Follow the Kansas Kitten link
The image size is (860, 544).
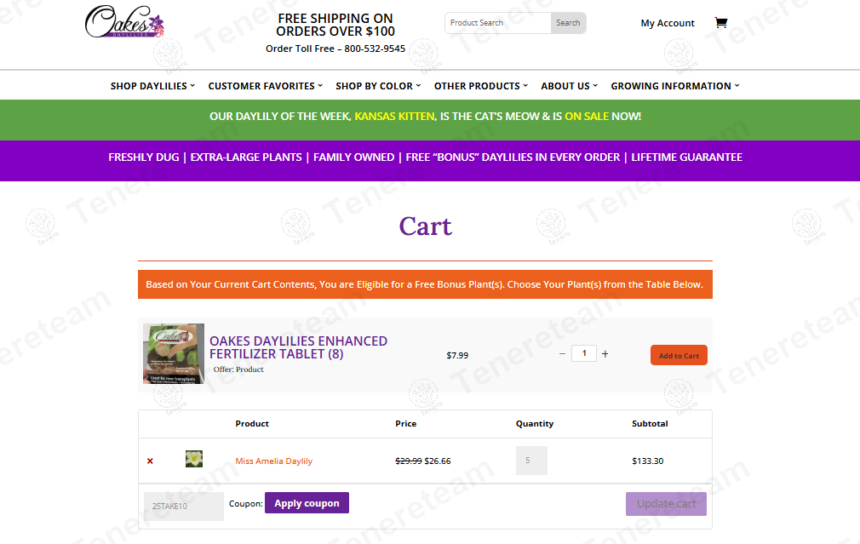coord(394,117)
